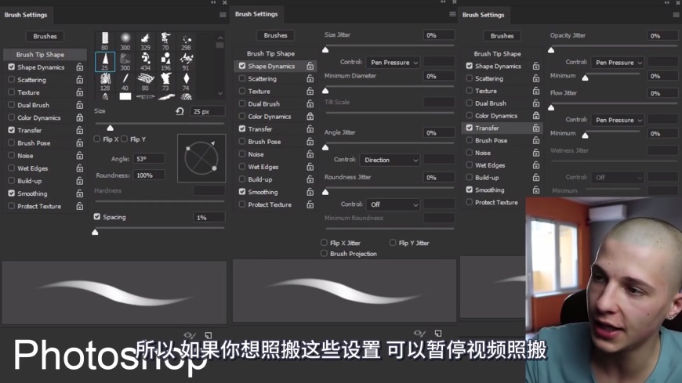Open the left Brush Settings panel menu icon

(x=223, y=15)
